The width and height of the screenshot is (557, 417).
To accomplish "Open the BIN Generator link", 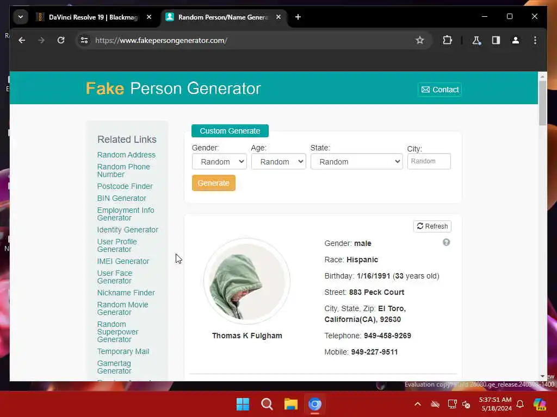I will click(x=121, y=198).
